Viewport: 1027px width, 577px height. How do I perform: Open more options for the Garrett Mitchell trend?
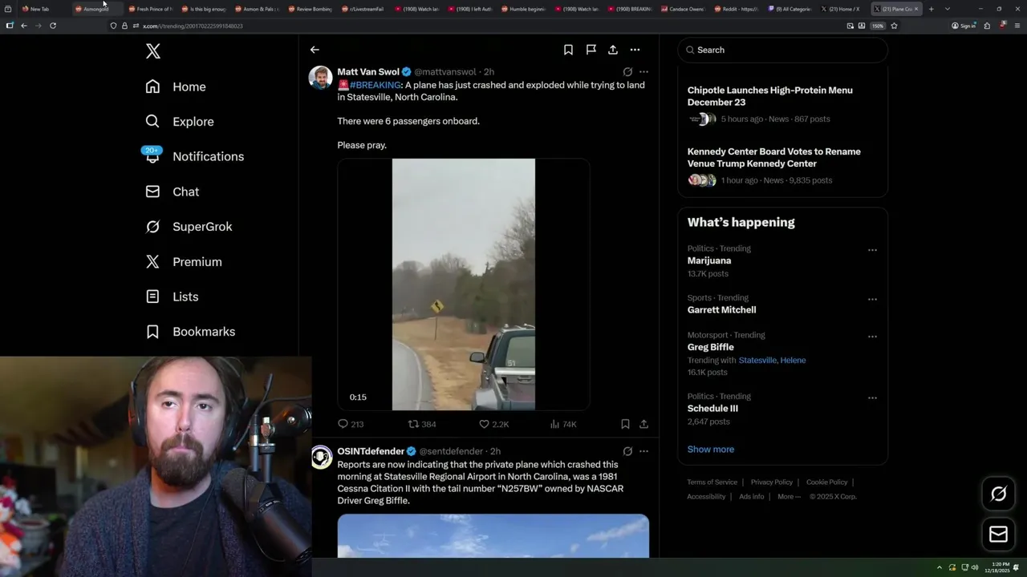tap(872, 299)
